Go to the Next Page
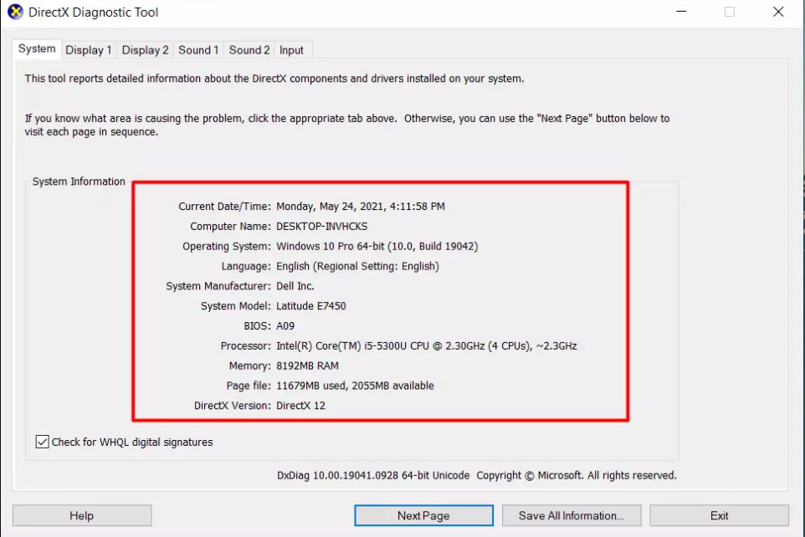 pos(423,515)
